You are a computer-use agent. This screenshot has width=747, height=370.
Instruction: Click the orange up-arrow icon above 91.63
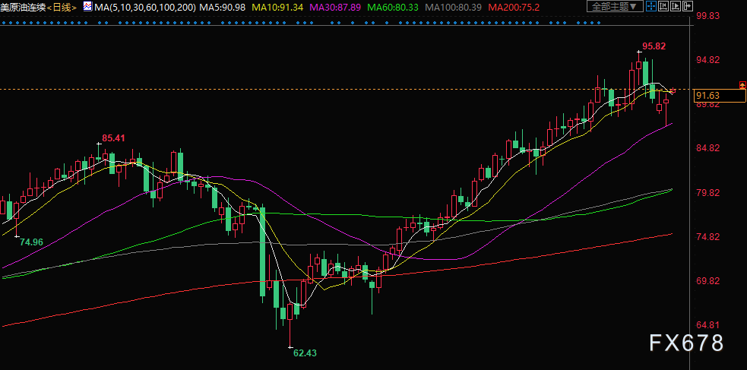(x=742, y=84)
